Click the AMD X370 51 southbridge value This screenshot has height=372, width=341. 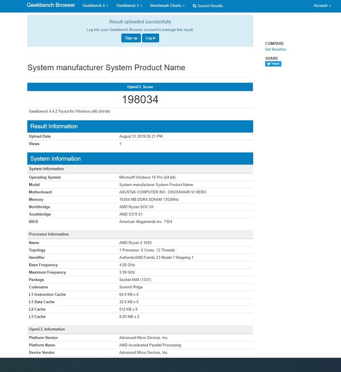click(131, 214)
